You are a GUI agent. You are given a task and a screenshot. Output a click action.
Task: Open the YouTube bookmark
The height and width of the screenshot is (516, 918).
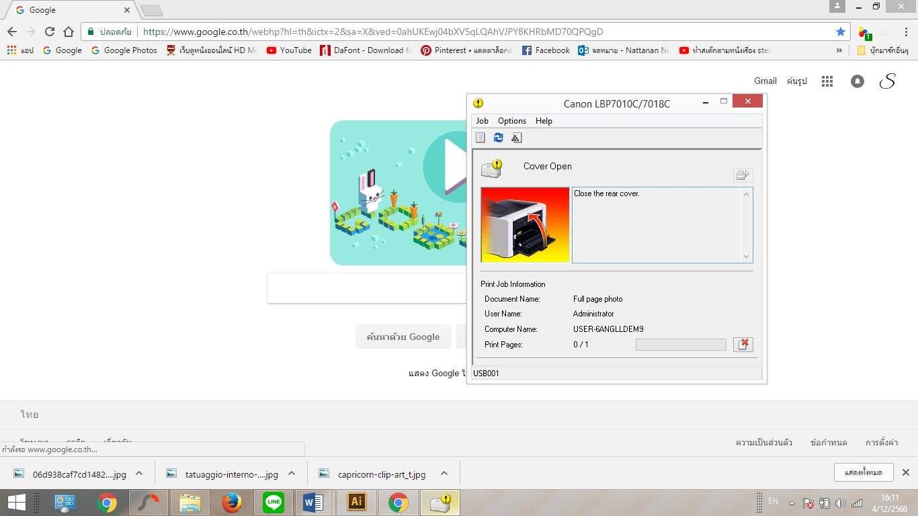[289, 50]
